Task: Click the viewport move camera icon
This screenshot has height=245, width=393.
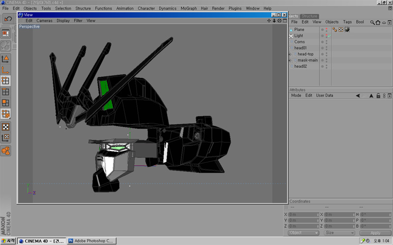Action: [269, 21]
